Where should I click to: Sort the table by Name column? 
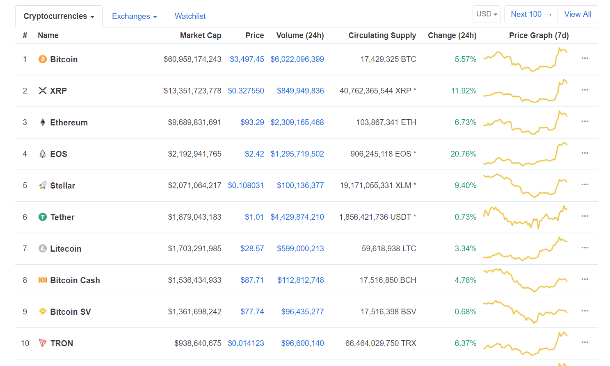pyautogui.click(x=48, y=36)
